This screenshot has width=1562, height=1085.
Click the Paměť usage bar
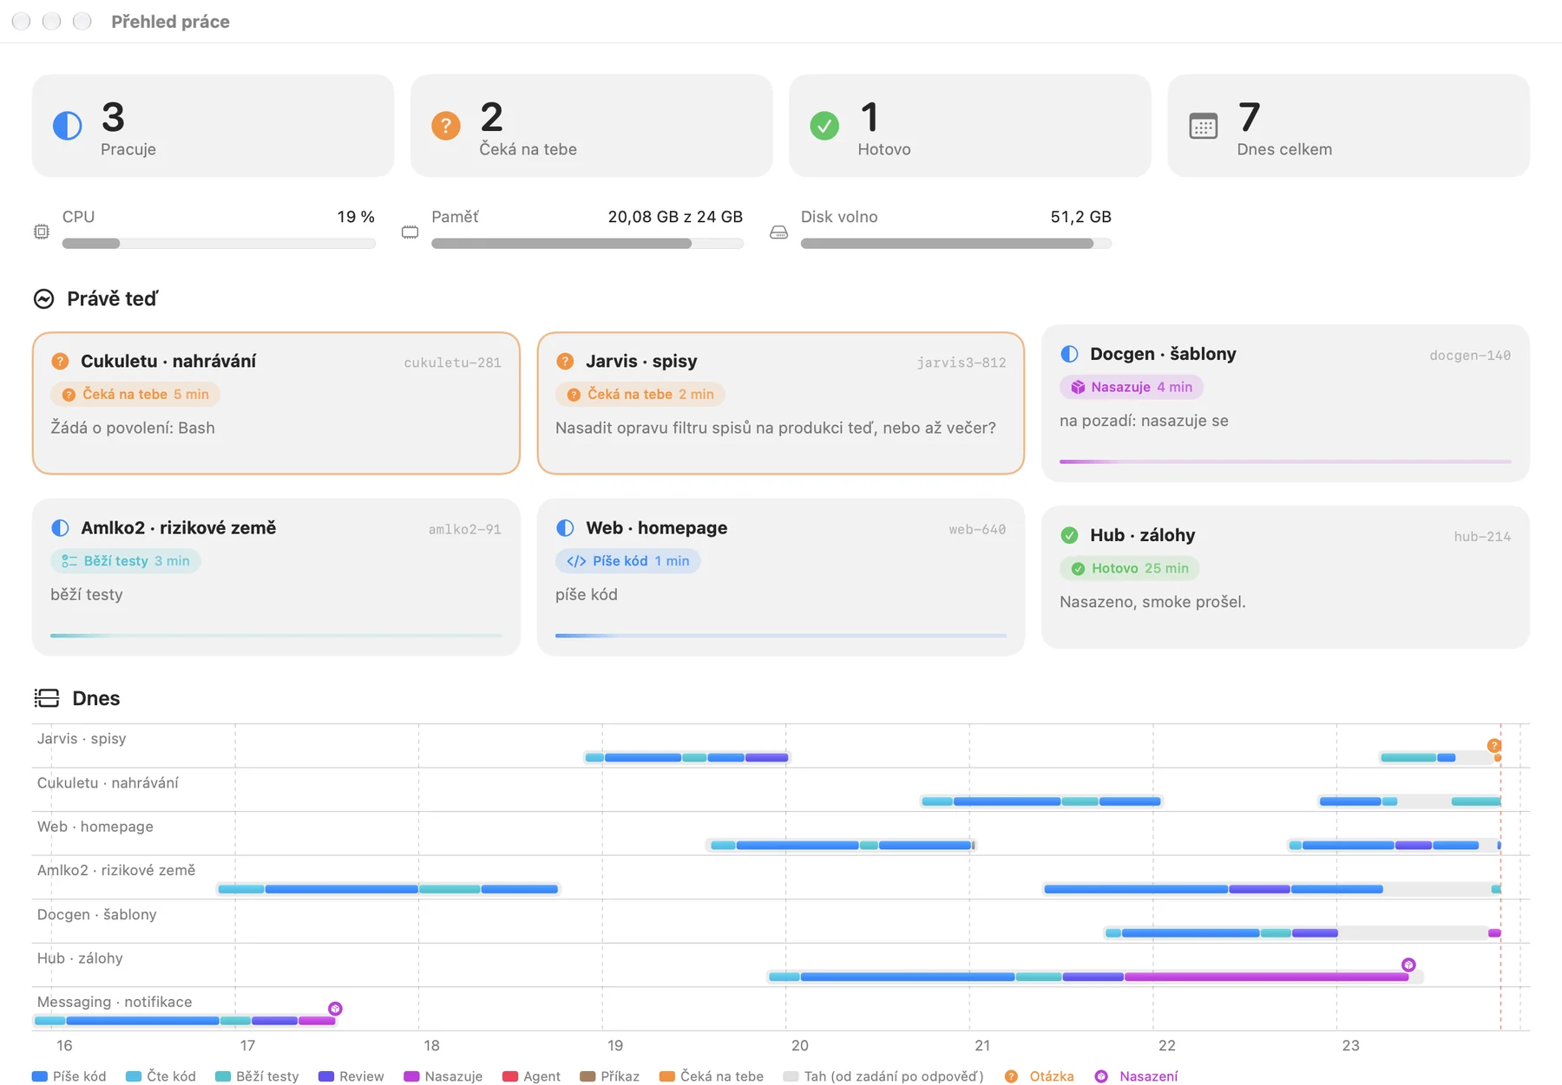click(x=587, y=244)
